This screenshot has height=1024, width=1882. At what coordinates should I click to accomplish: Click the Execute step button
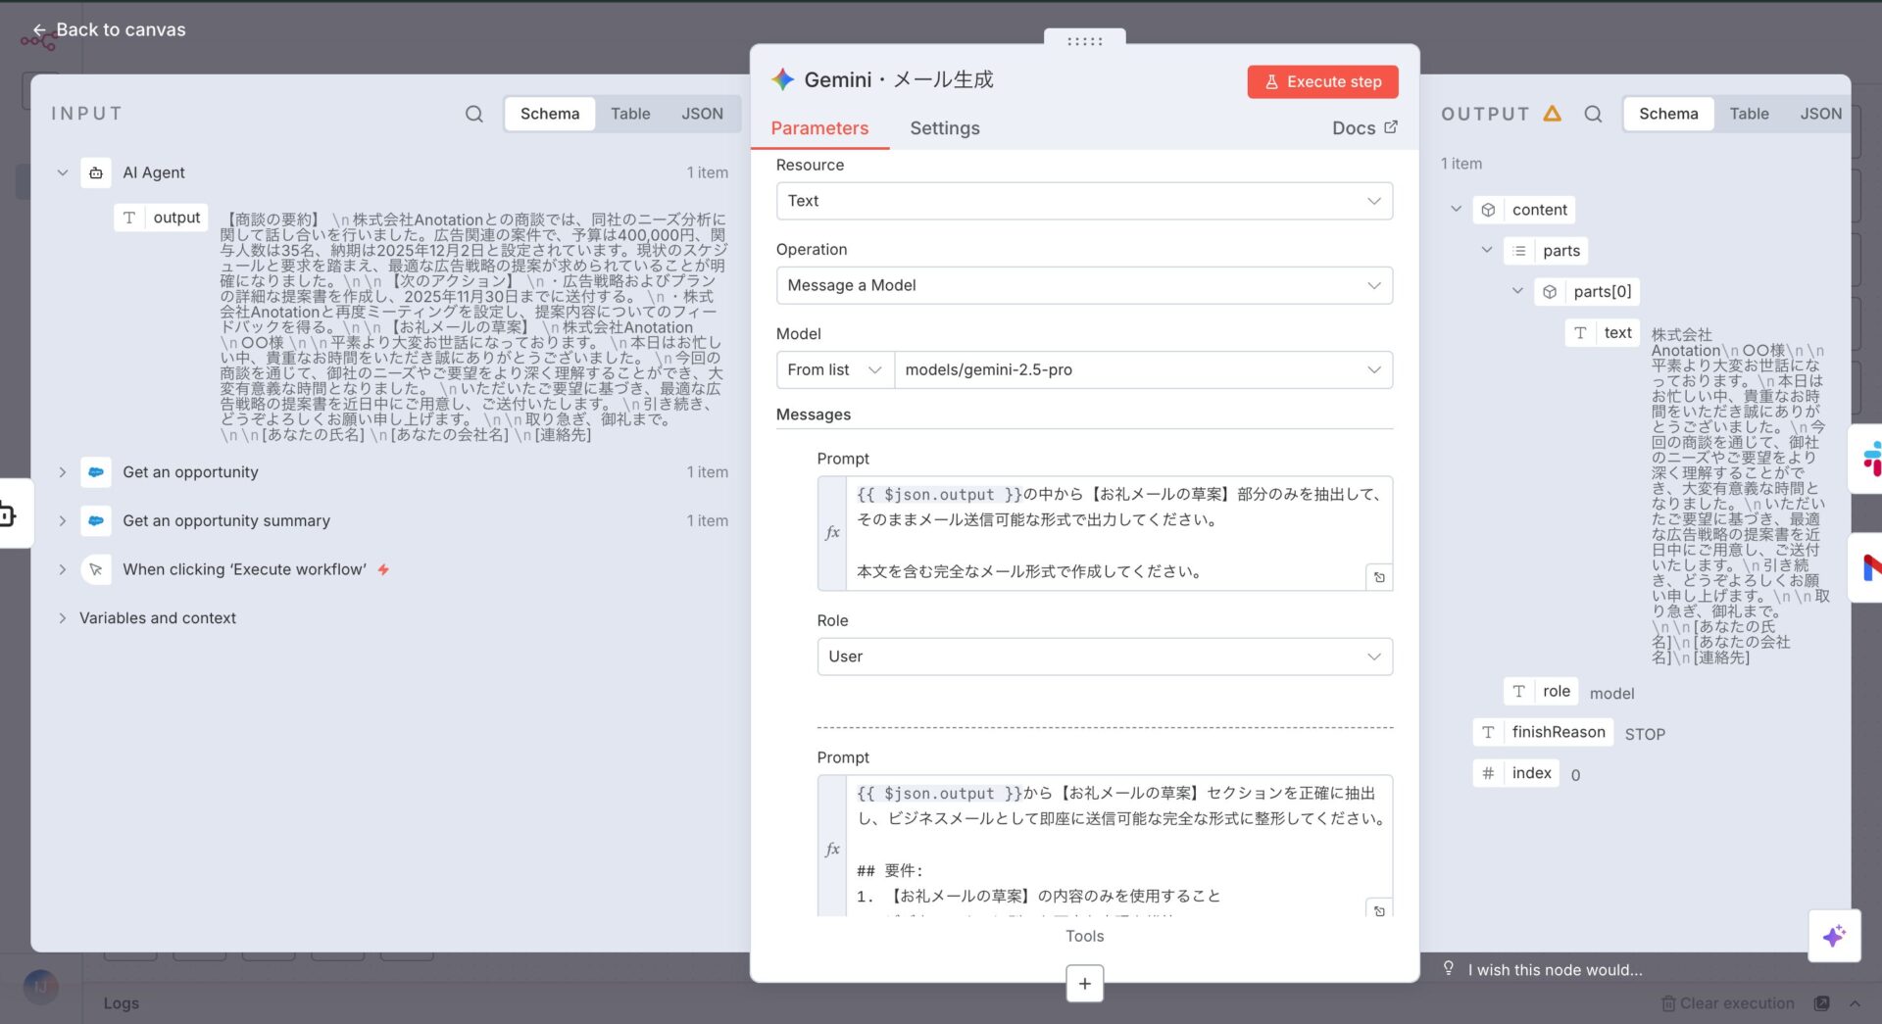(x=1321, y=81)
